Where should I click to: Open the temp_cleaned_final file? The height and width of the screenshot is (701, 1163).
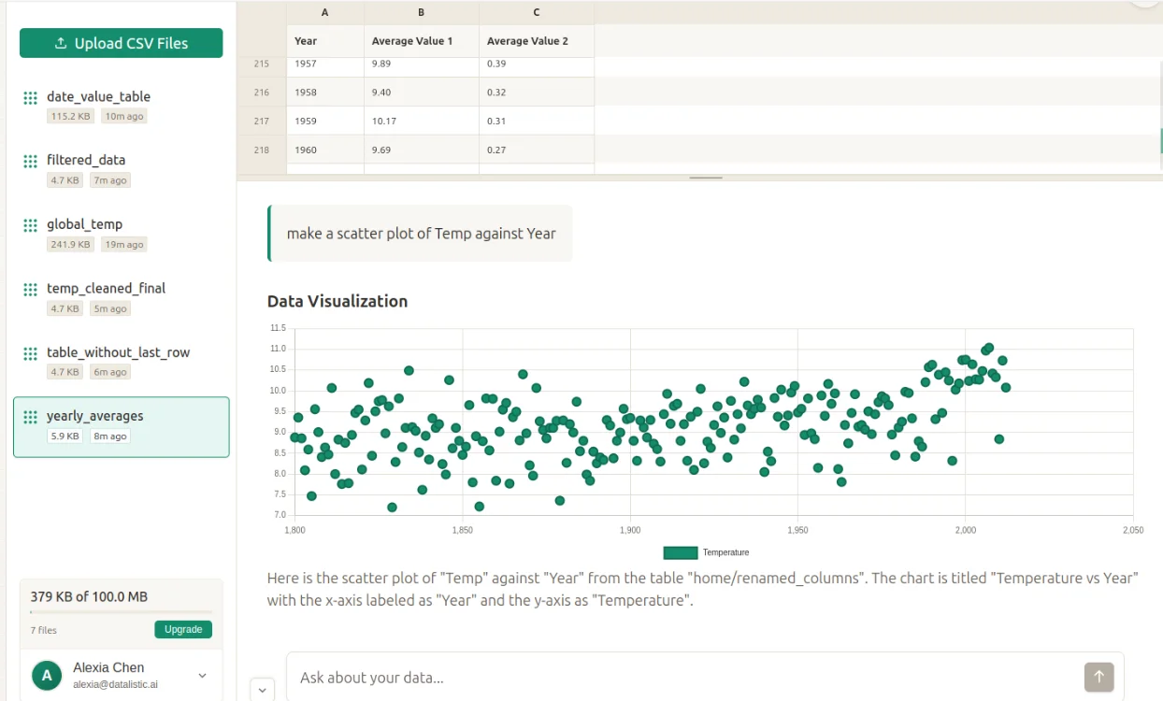tap(106, 288)
